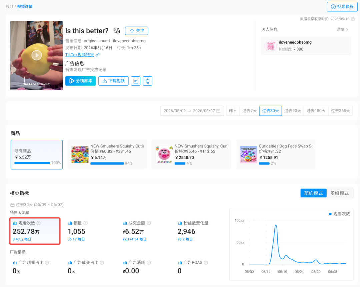Select the 广告消耗 metric
Image resolution: width=360 pixels, height=287 pixels.
pos(137,267)
